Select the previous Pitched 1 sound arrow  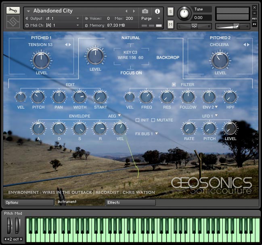[66, 44]
